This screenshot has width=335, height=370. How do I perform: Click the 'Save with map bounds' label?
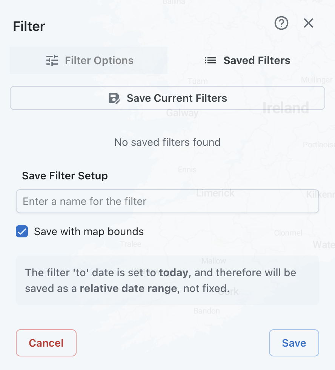click(x=89, y=231)
